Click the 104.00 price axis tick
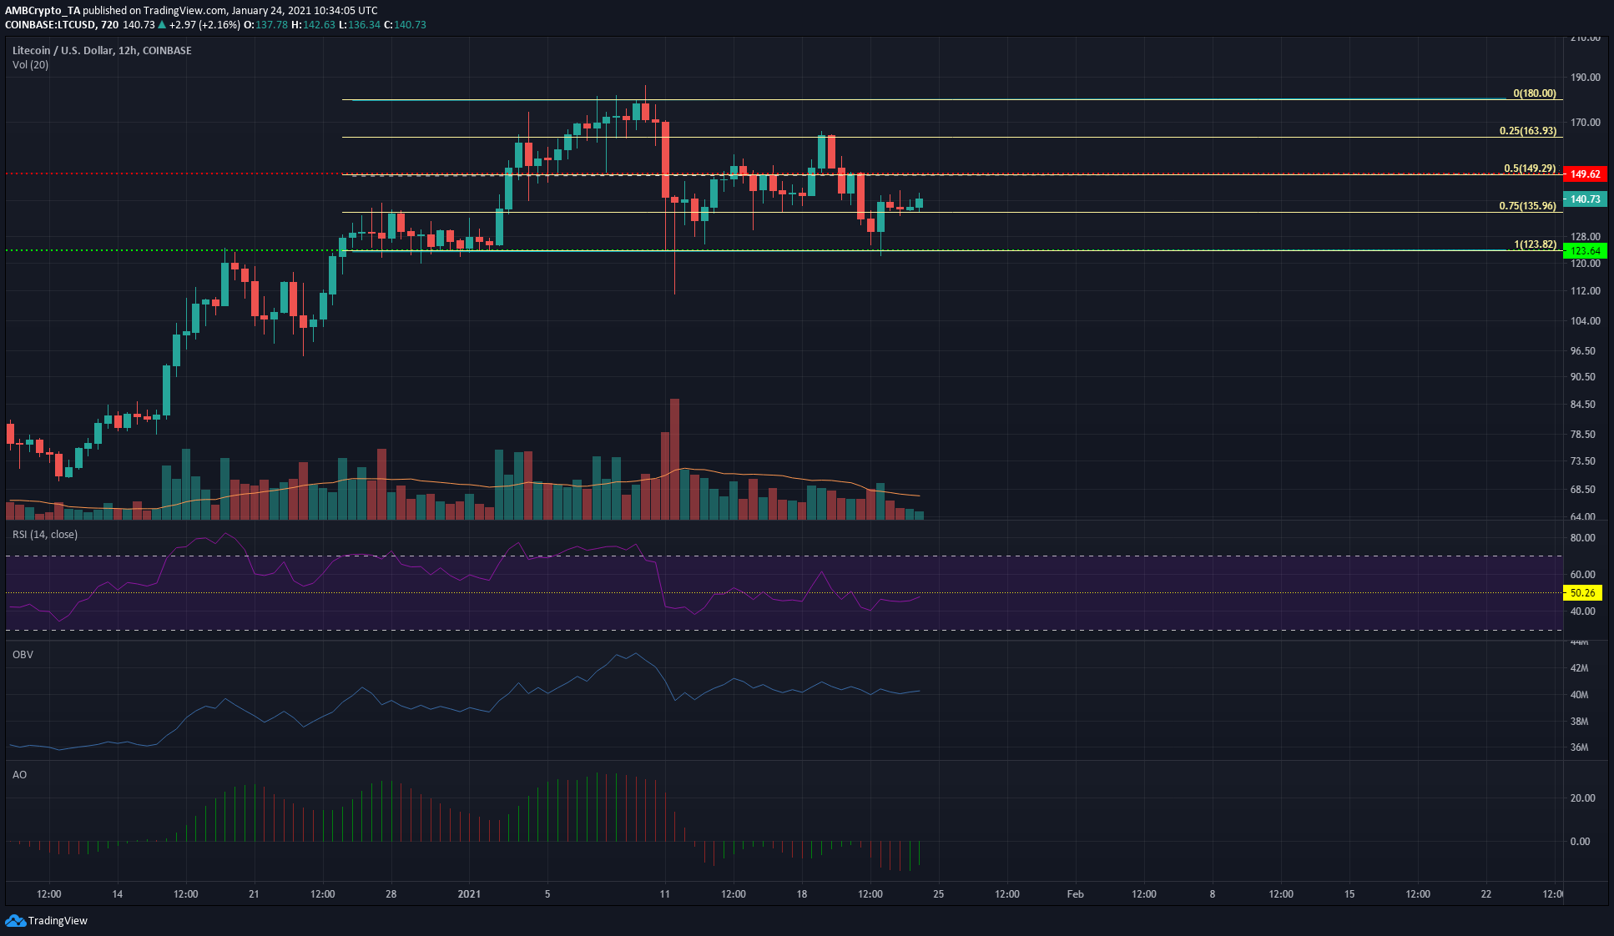The width and height of the screenshot is (1614, 936). (x=1585, y=321)
